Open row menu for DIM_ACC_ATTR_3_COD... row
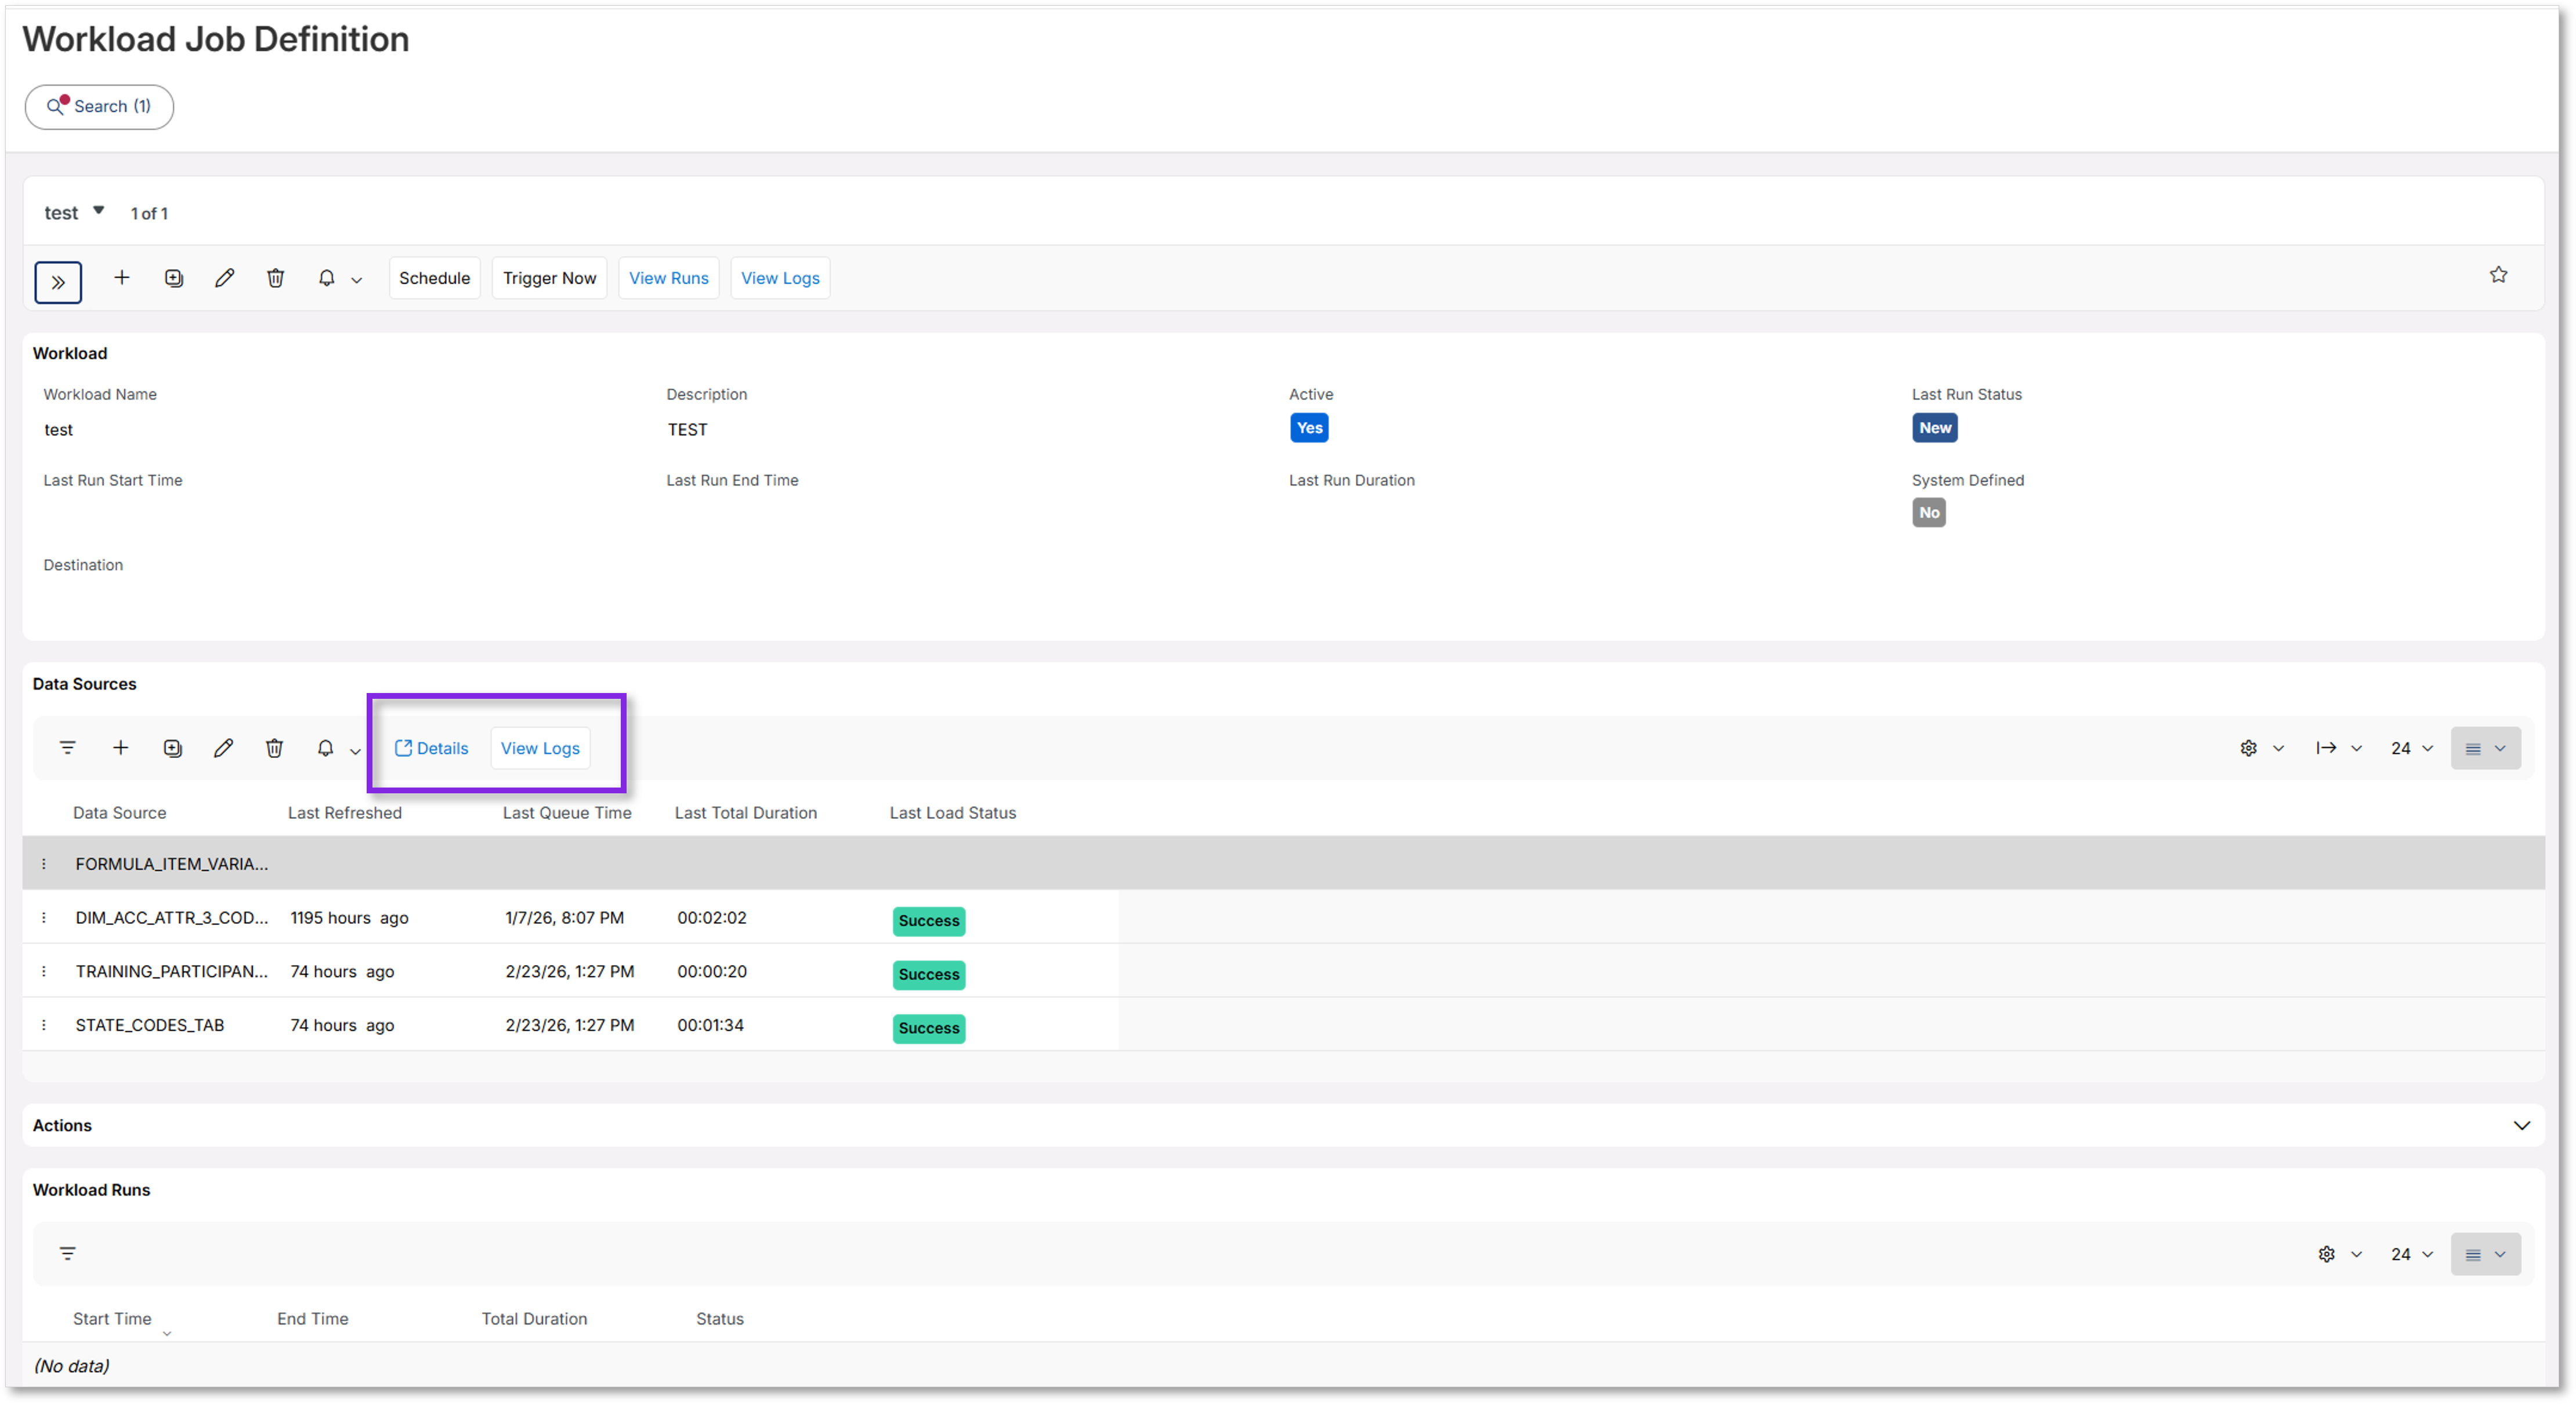 click(44, 917)
